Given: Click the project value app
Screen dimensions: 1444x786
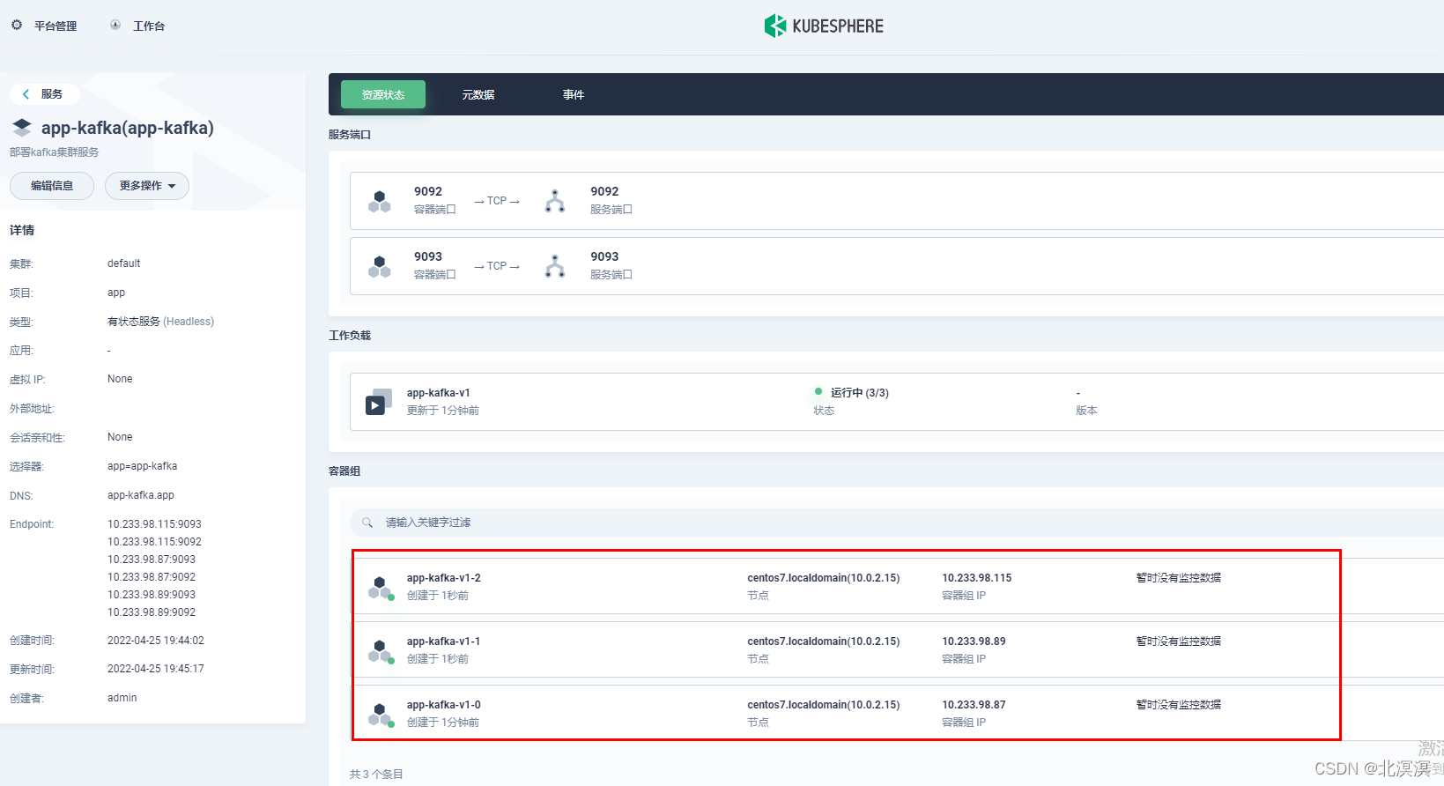Looking at the screenshot, I should [116, 293].
